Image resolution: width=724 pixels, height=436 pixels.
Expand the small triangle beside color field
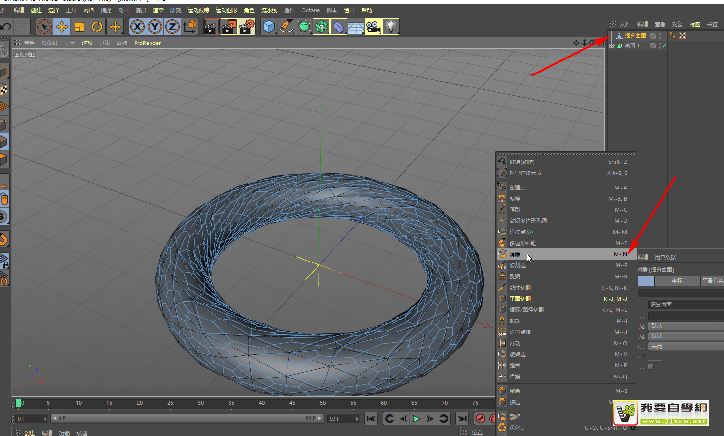pos(644,356)
